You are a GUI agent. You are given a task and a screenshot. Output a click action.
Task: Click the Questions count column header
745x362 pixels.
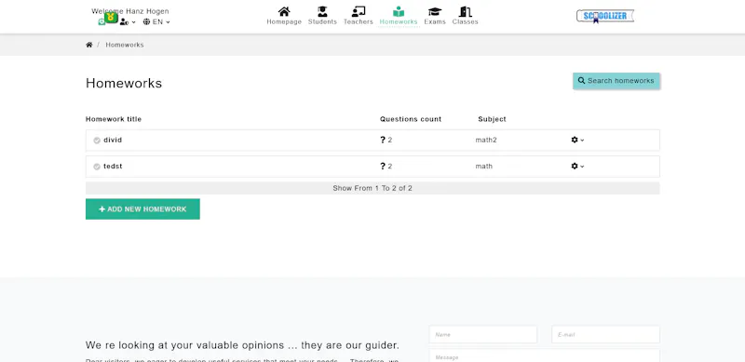(411, 119)
